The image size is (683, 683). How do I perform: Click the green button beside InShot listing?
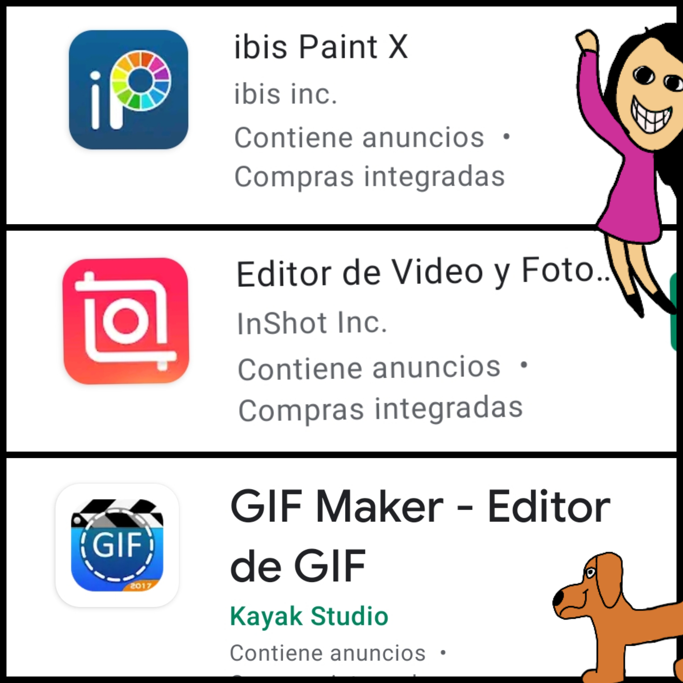coord(676,312)
